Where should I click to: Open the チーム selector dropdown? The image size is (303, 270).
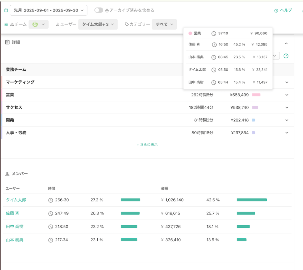(38, 25)
